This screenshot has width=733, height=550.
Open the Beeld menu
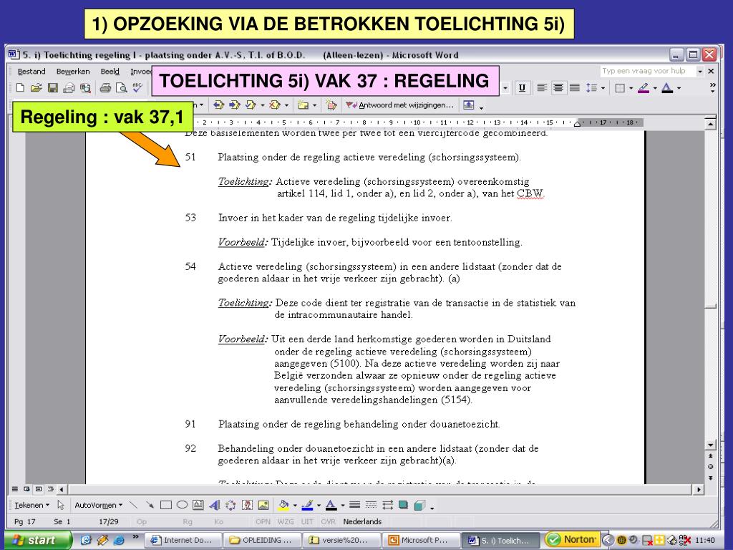[x=110, y=71]
